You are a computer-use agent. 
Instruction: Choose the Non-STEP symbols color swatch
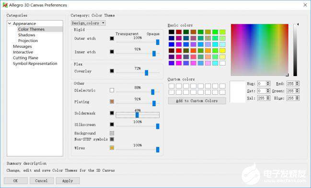tap(112, 139)
